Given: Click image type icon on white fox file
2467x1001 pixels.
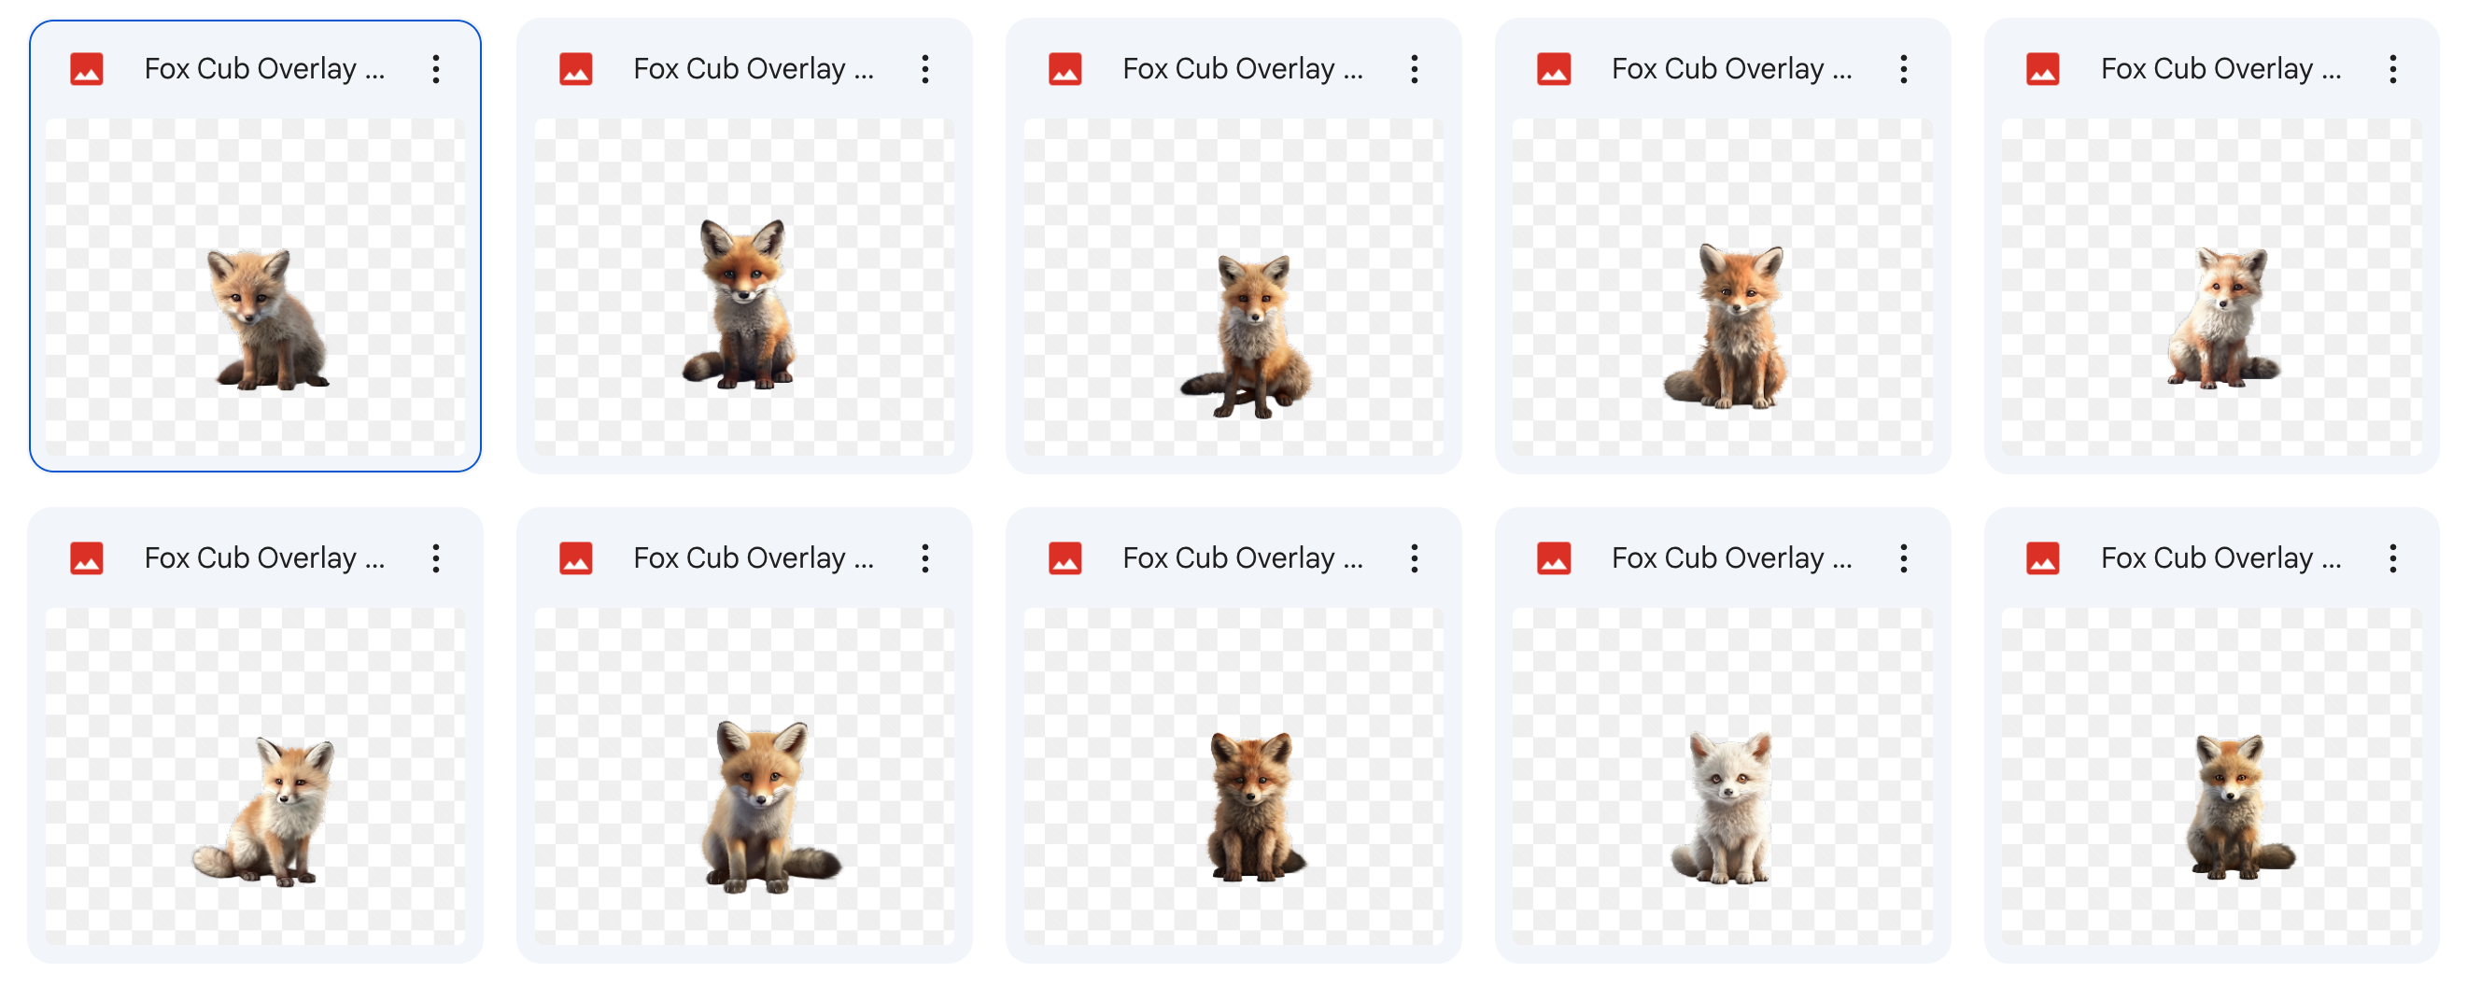Looking at the screenshot, I should tap(1554, 558).
